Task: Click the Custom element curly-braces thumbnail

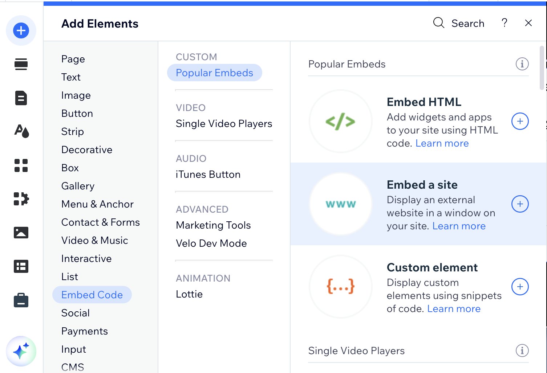Action: [x=340, y=287]
